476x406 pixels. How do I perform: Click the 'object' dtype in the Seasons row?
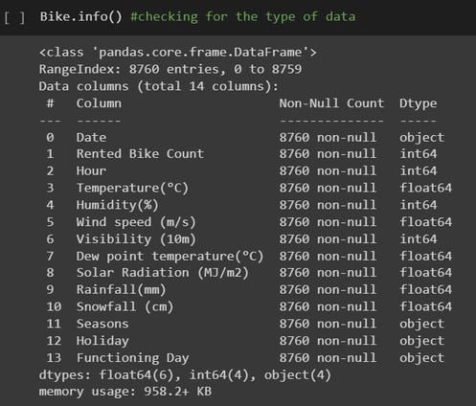tap(421, 324)
